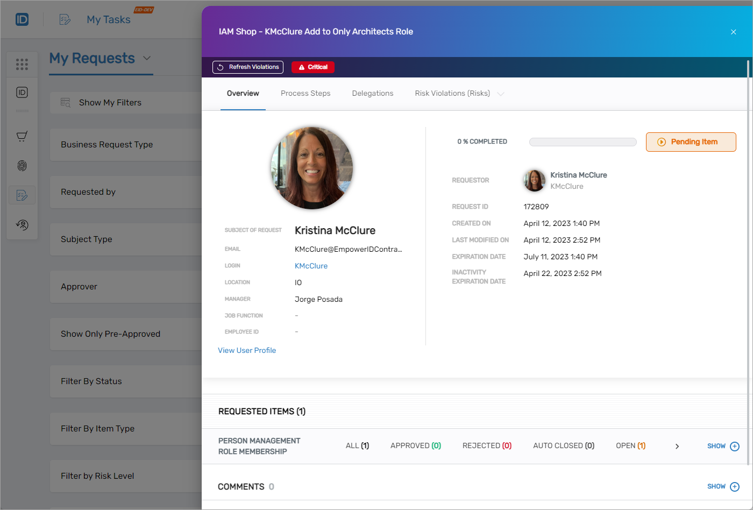The height and width of the screenshot is (510, 753).
Task: Click the View User Profile link
Action: click(247, 350)
